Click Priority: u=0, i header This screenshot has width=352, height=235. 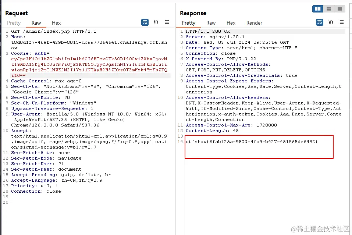click(35, 186)
